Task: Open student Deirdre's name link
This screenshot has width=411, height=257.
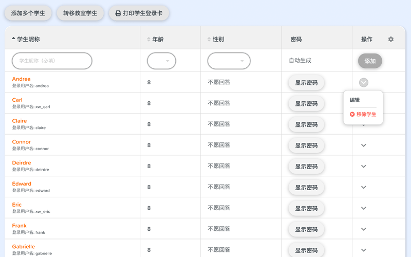Action: tap(22, 163)
